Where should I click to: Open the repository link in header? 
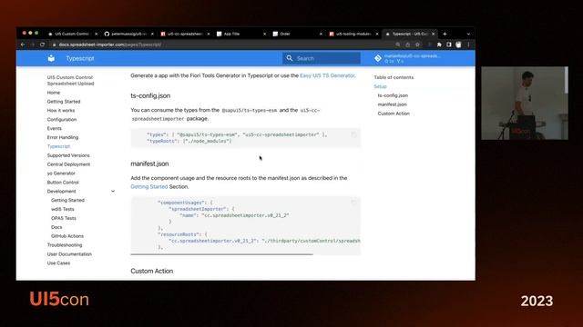click(x=408, y=58)
